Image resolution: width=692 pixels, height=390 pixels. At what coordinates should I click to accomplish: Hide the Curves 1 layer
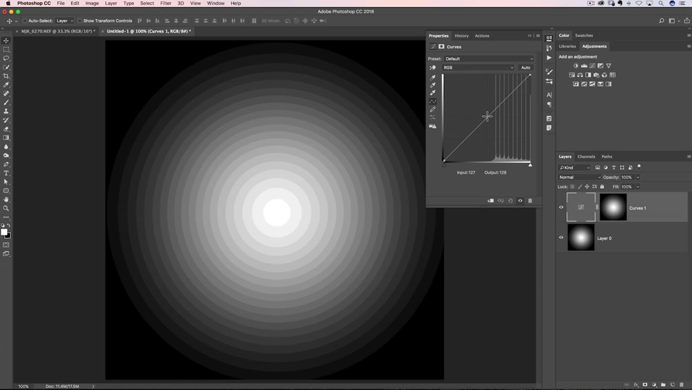561,208
